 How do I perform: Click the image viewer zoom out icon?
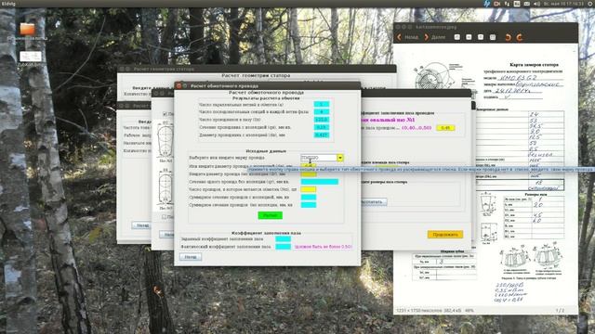pyautogui.click(x=469, y=37)
